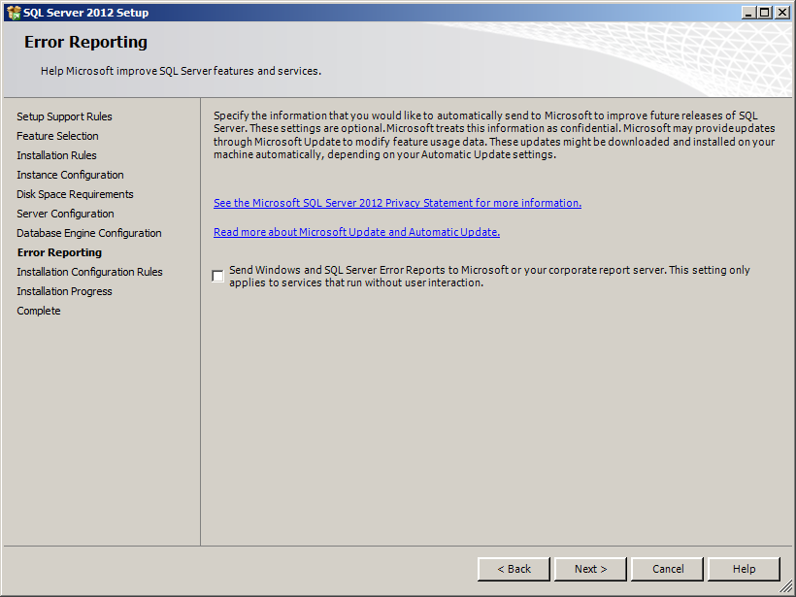
Task: Open the SQL Server 2012 Privacy Statement link
Action: (x=397, y=203)
